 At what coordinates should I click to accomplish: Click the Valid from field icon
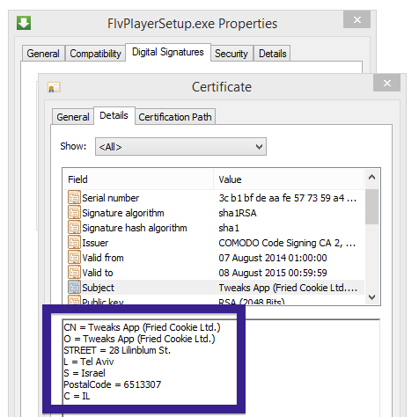[x=74, y=257]
